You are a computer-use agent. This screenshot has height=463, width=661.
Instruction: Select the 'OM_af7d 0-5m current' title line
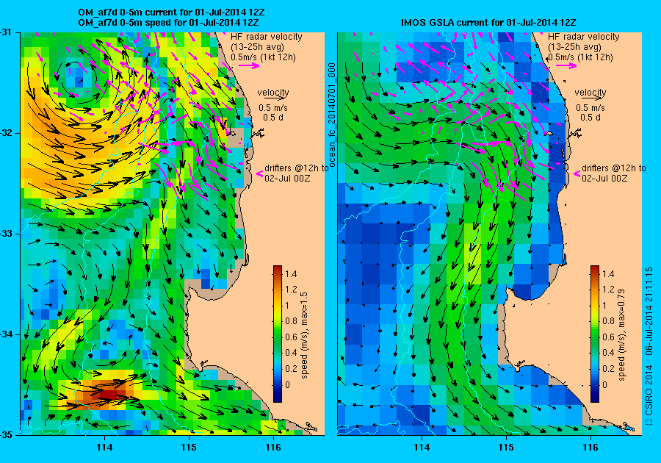[172, 12]
